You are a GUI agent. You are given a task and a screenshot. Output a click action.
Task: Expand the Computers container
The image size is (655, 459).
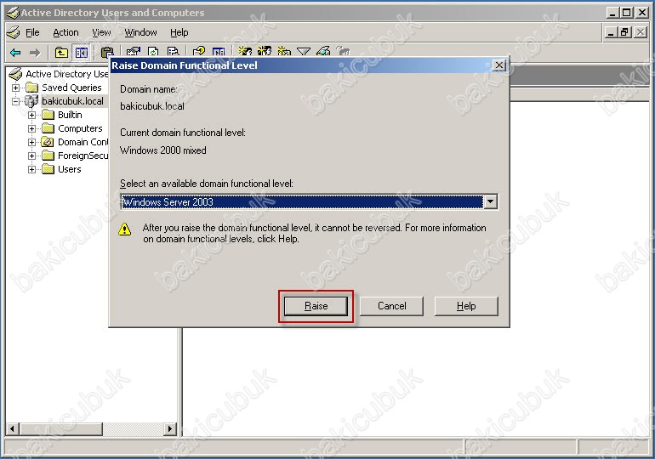(31, 128)
